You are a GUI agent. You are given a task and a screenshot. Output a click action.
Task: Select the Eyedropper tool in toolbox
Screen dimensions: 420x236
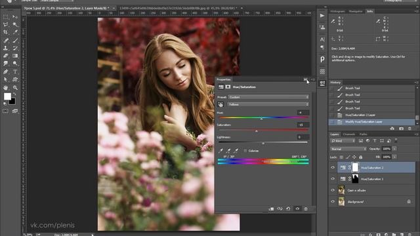point(15,32)
